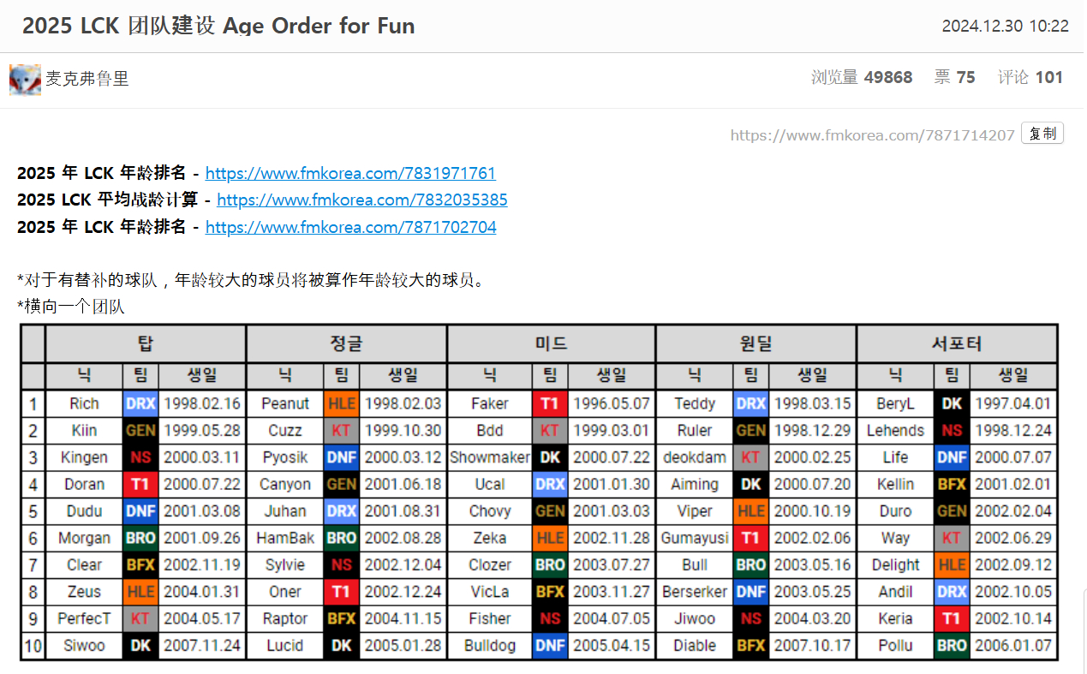The height and width of the screenshot is (674, 1087).
Task: Click the T1 team badge next to Keria
Action: pyautogui.click(x=952, y=618)
